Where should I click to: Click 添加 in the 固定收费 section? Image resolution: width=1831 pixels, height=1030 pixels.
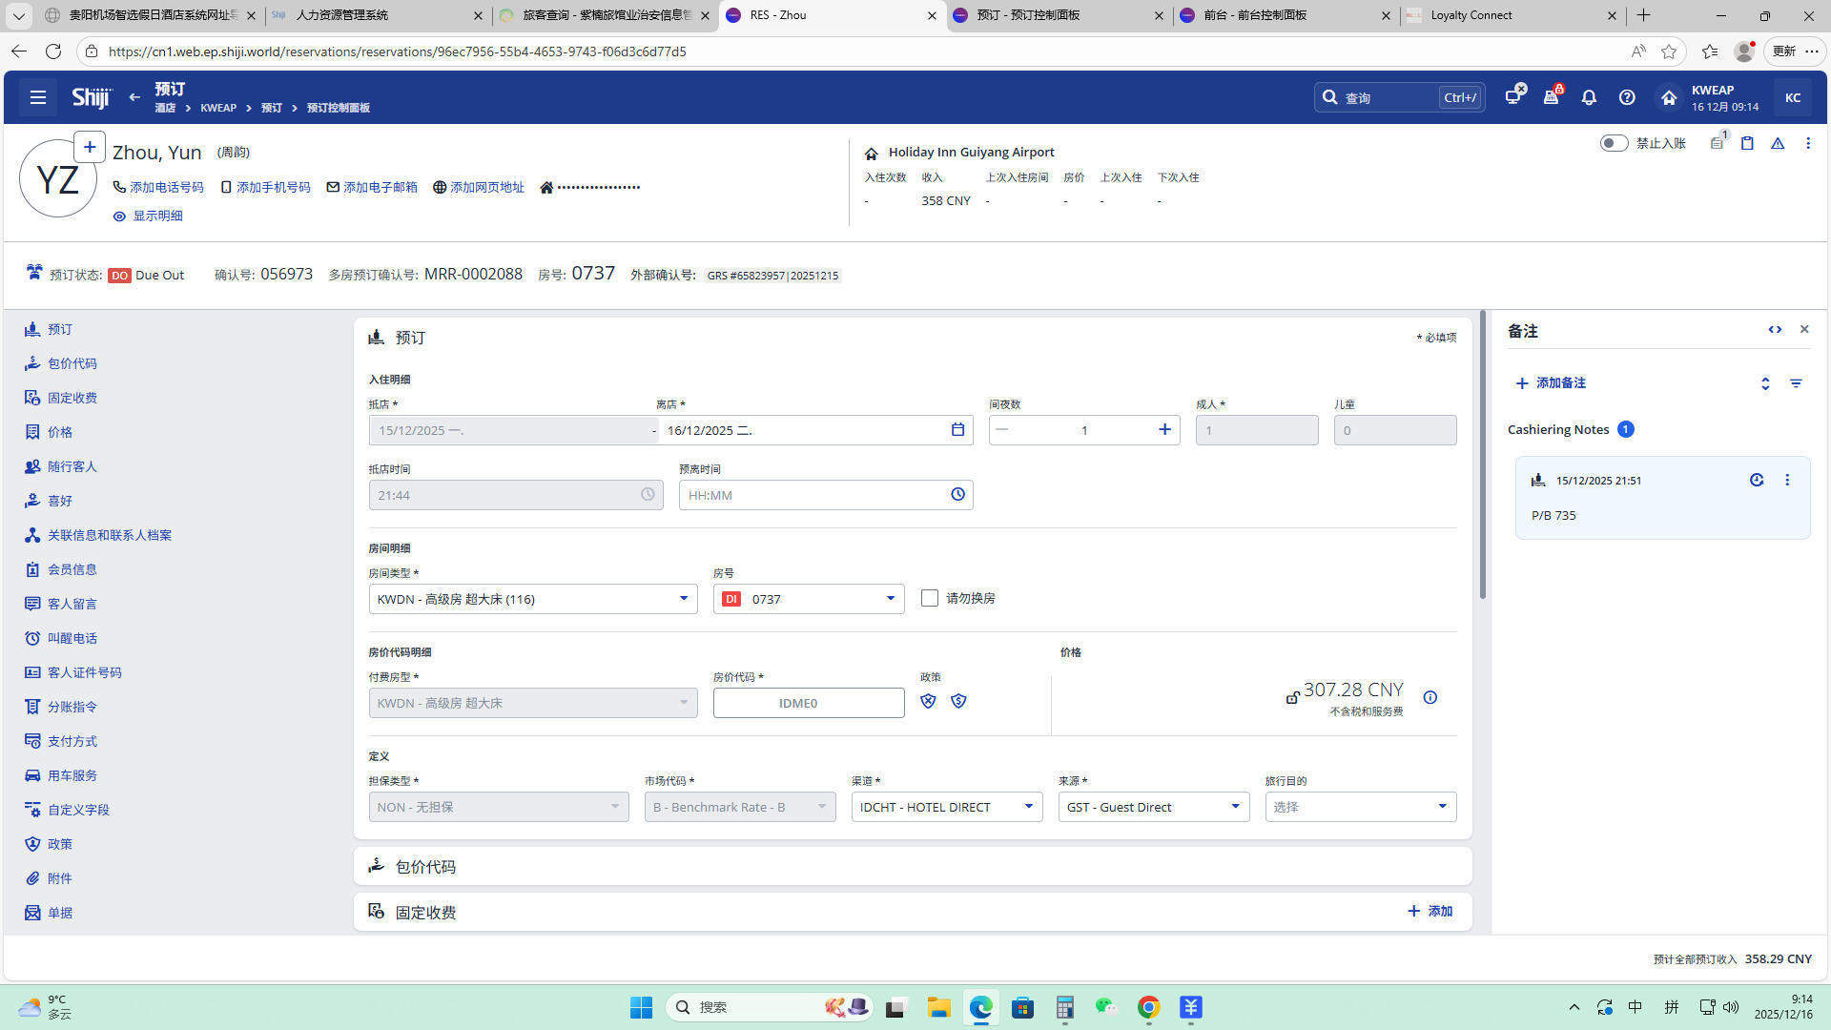tap(1430, 912)
